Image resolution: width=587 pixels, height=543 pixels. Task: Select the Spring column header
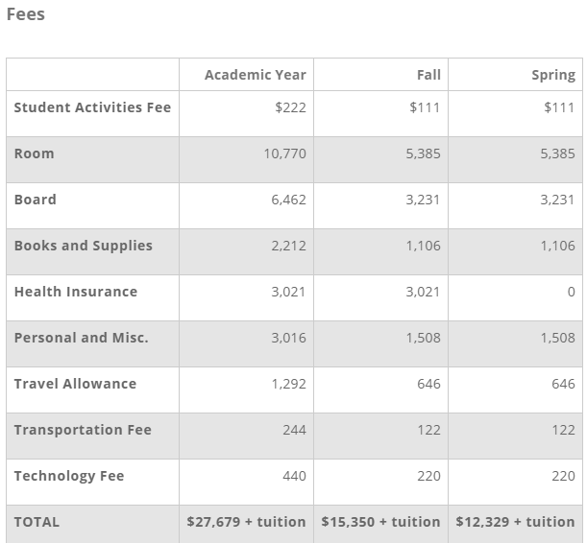[x=553, y=75]
